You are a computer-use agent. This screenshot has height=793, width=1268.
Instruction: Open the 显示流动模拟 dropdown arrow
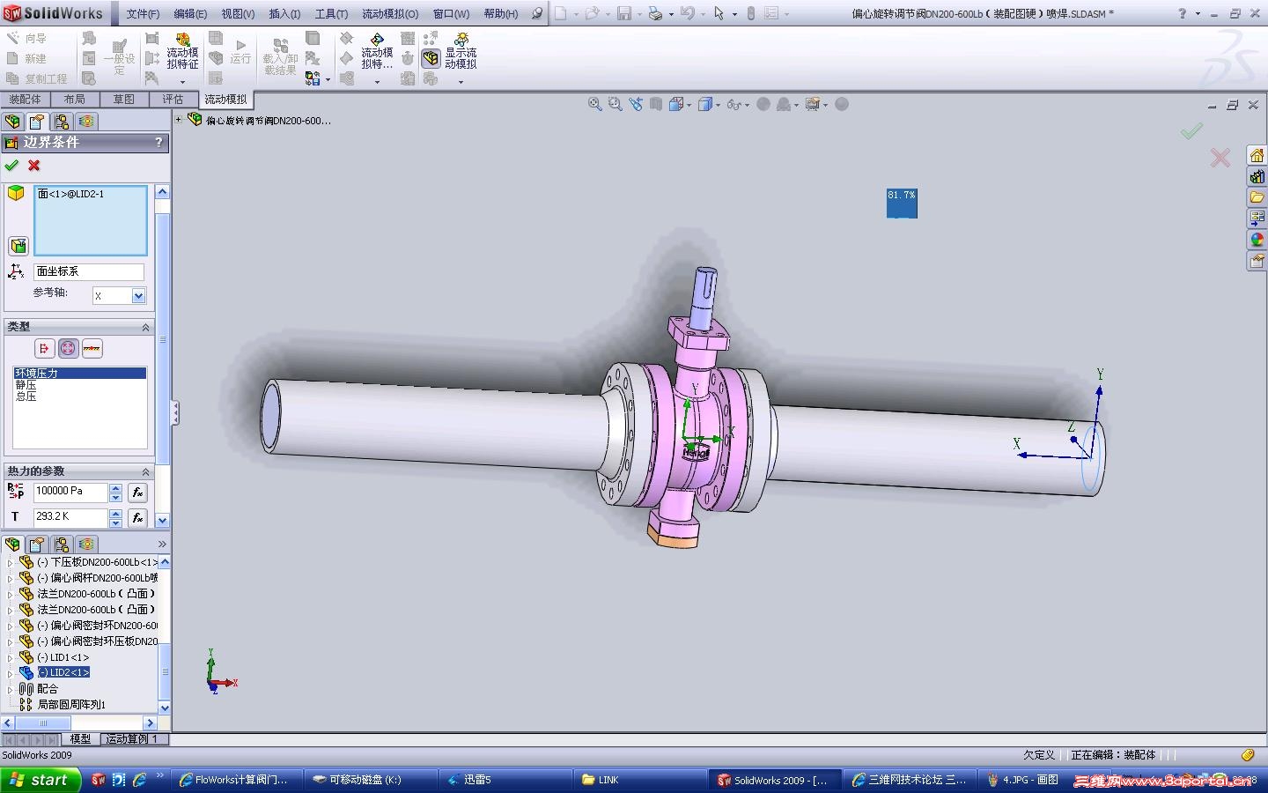point(461,82)
